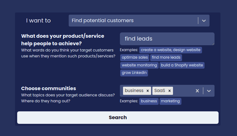Open the 'I want to' goal dropdown chevron
Image resolution: width=237 pixels, height=136 pixels.
tap(204, 21)
